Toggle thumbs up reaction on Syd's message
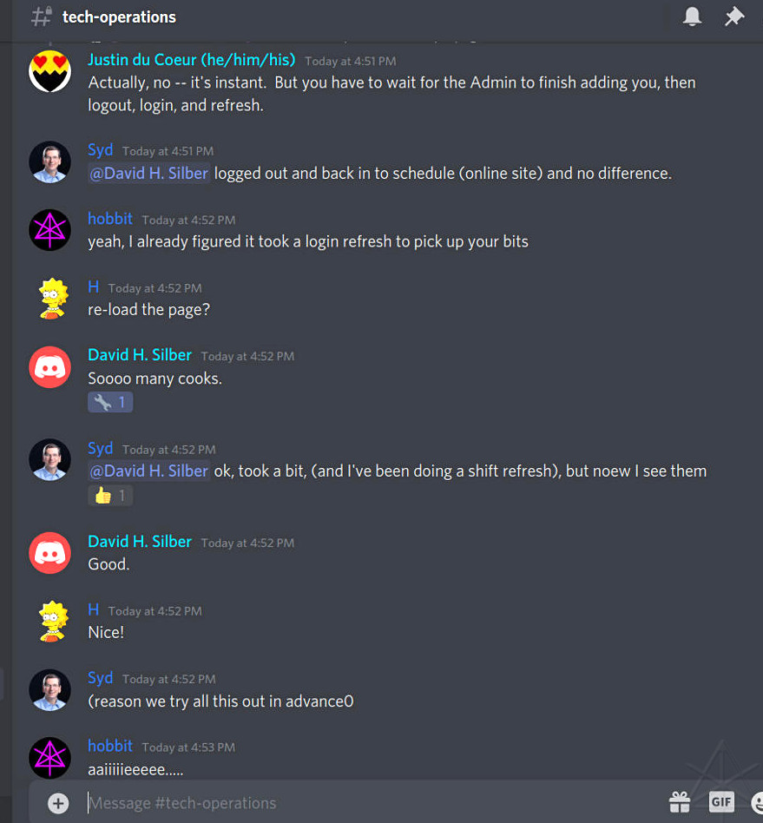This screenshot has height=823, width=763. tap(110, 496)
